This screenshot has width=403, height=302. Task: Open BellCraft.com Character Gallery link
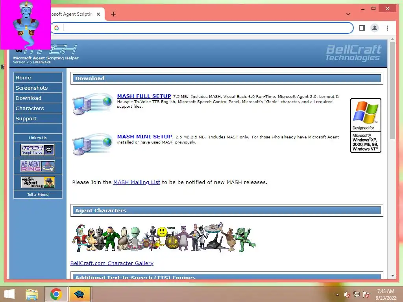click(112, 263)
